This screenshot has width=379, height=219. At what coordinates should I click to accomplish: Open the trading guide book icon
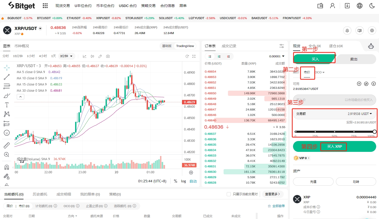coord(360,30)
